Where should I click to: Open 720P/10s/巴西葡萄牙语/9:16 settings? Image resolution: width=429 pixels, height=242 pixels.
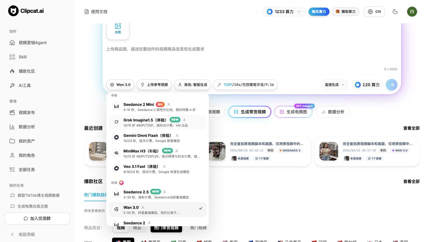(x=246, y=85)
